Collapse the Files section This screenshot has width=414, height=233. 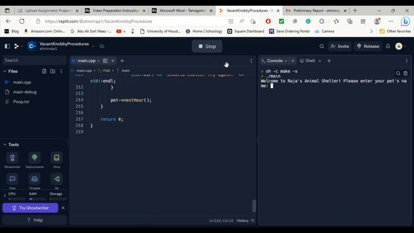[x=5, y=71]
